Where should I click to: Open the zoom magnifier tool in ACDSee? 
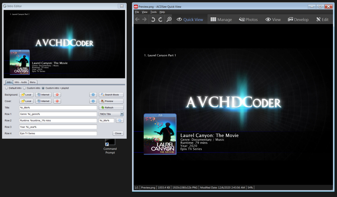tap(169, 20)
